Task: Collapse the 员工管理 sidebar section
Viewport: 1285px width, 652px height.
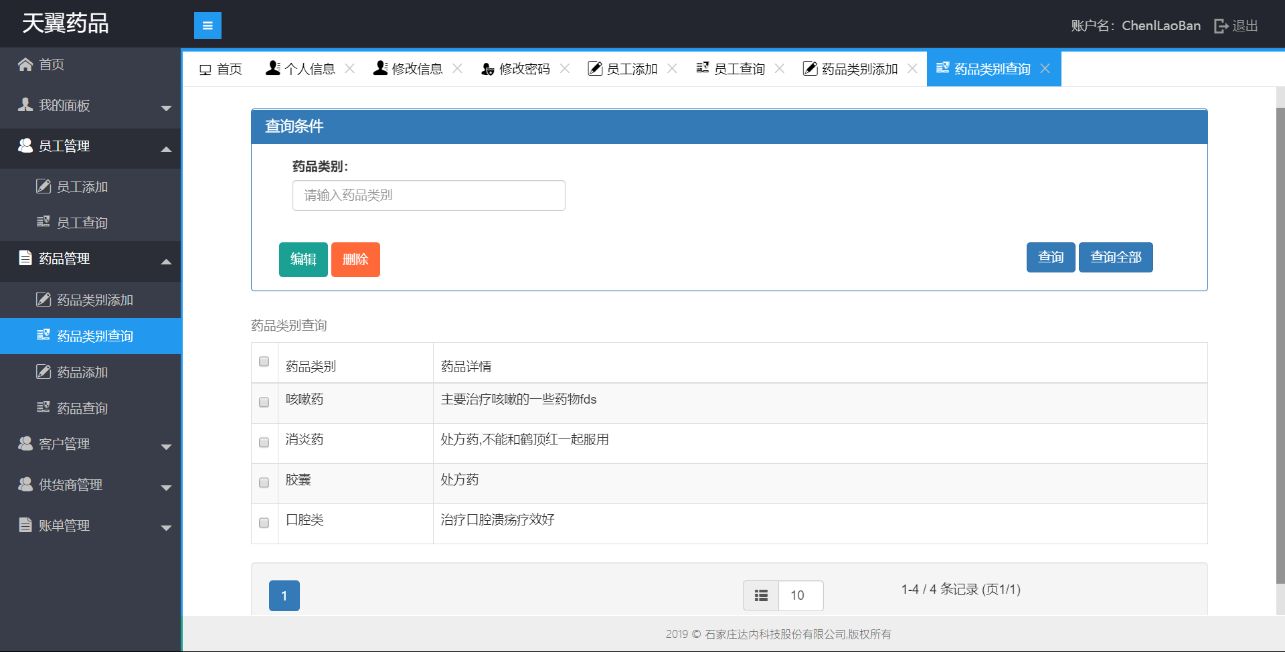Action: point(90,147)
